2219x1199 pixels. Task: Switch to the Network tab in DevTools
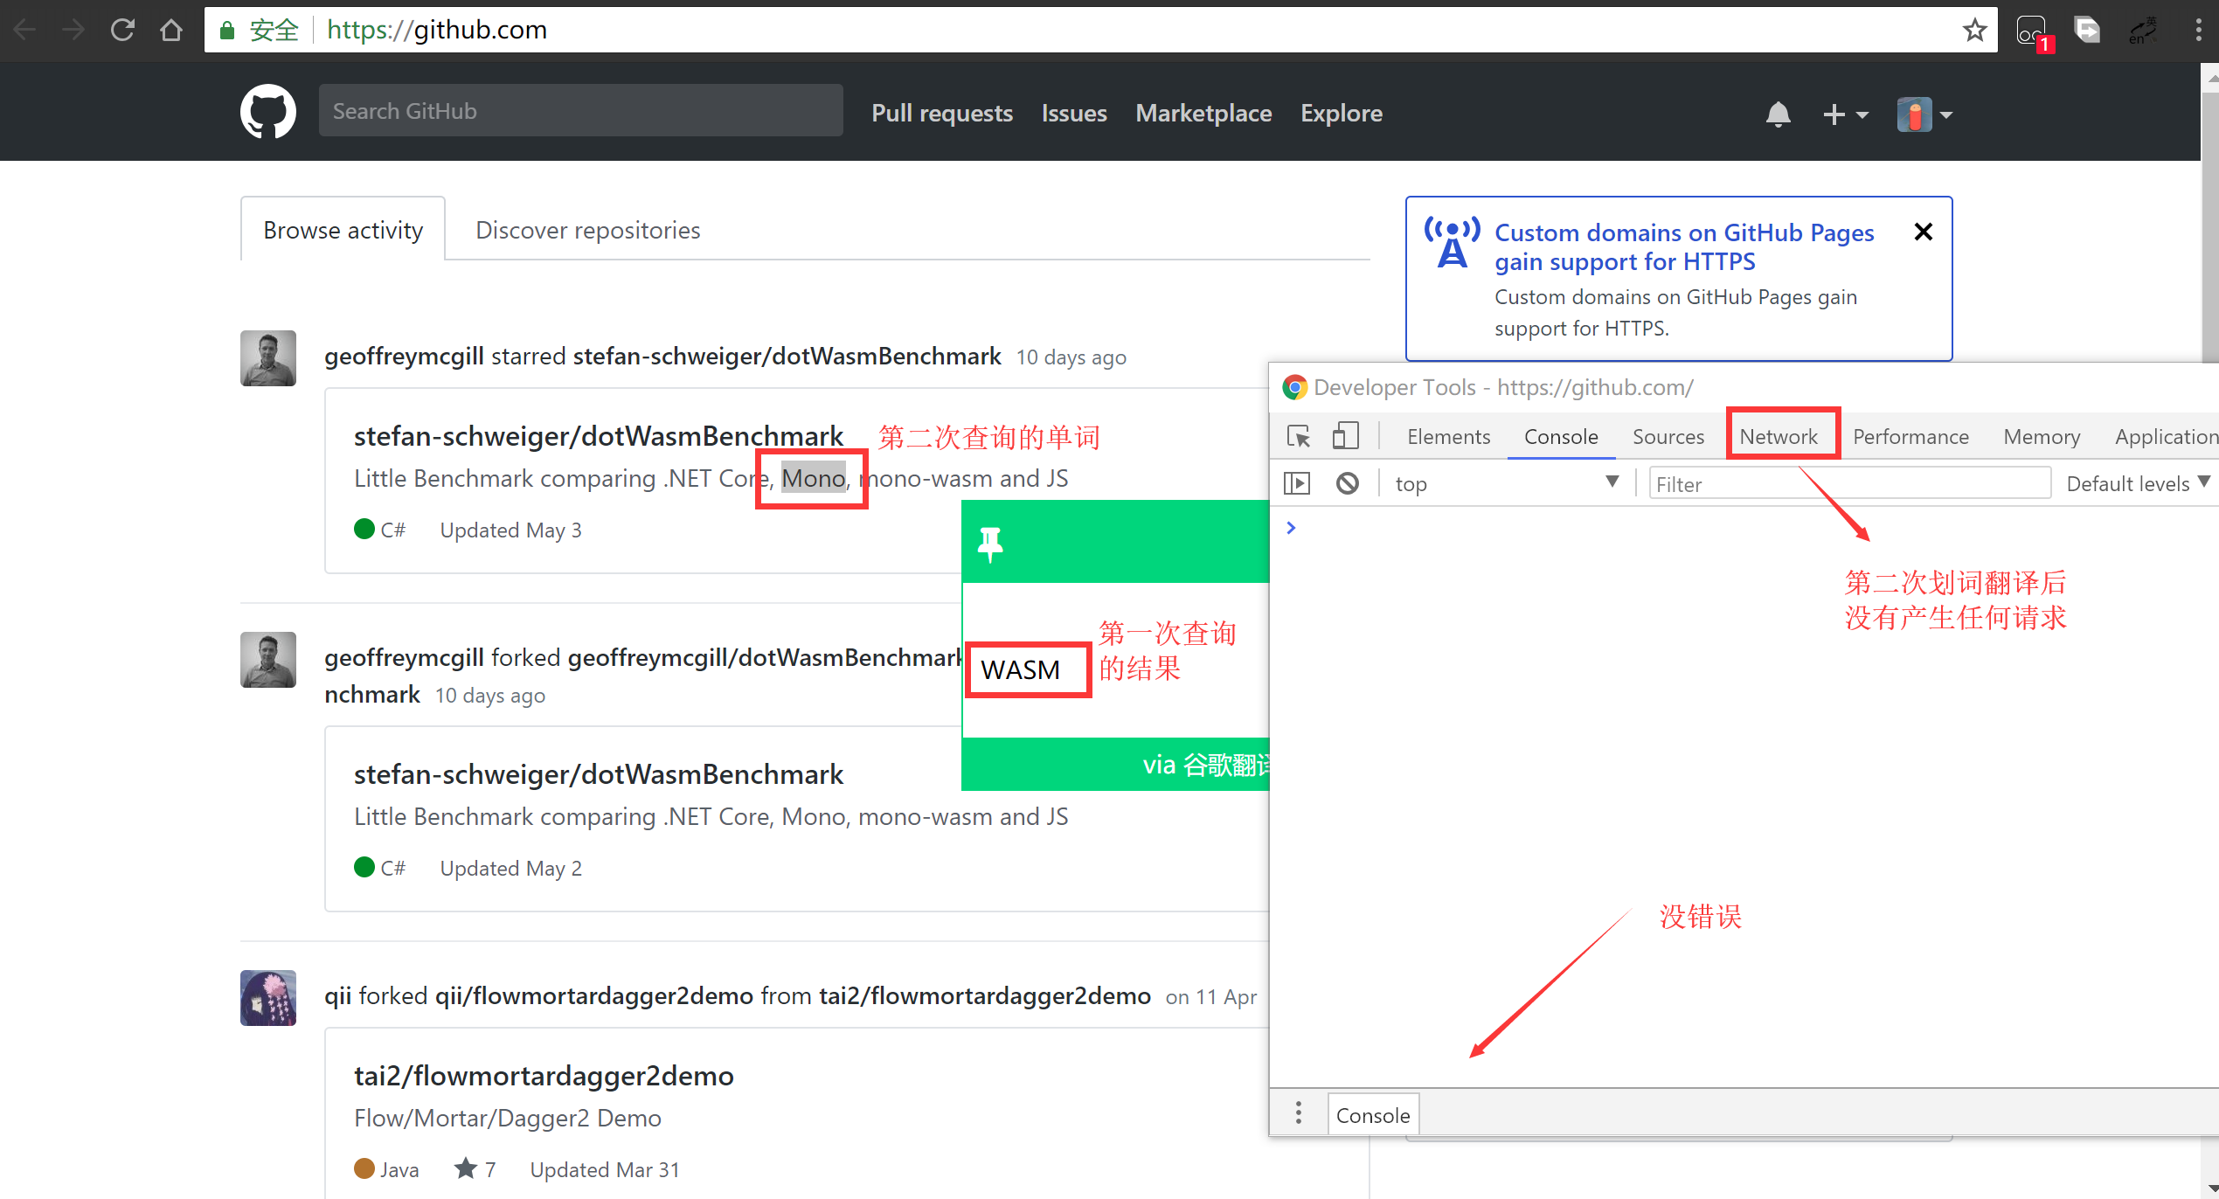click(x=1781, y=436)
